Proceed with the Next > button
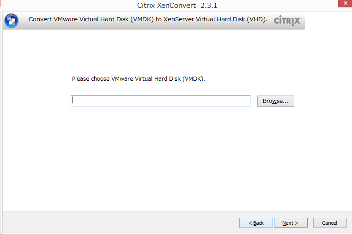The width and height of the screenshot is (352, 234). tap(291, 223)
